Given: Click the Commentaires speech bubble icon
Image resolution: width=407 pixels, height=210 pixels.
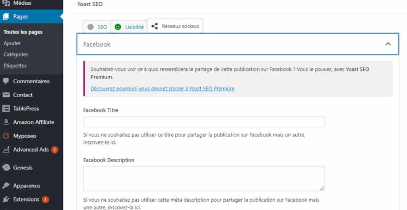Looking at the screenshot, I should [6, 81].
